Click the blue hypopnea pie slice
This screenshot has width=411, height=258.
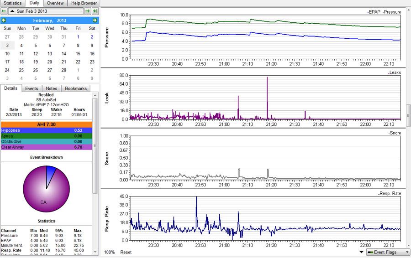click(x=50, y=173)
